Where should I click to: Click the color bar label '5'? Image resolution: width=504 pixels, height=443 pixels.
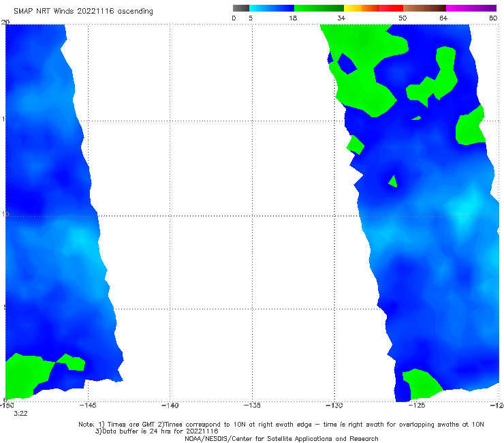click(x=251, y=18)
